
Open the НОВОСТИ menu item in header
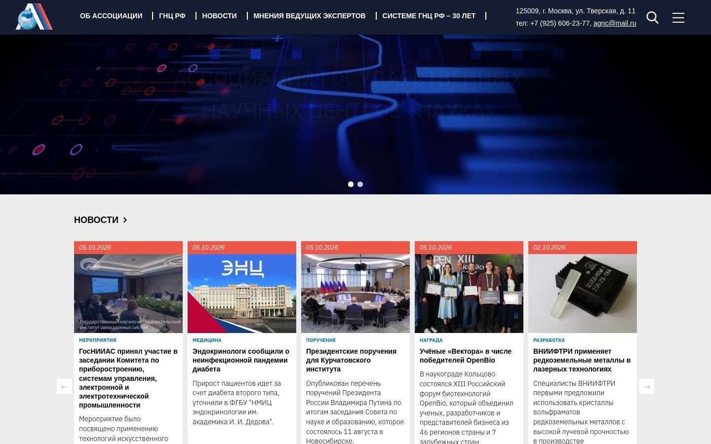tap(219, 16)
